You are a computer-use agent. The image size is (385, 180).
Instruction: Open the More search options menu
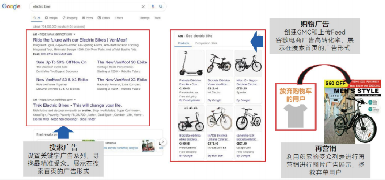click(x=119, y=18)
